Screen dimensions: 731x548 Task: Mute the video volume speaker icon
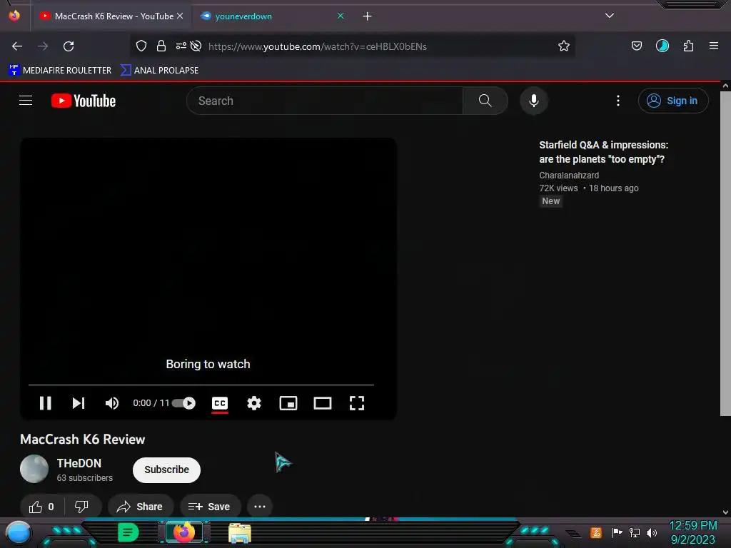(x=112, y=403)
